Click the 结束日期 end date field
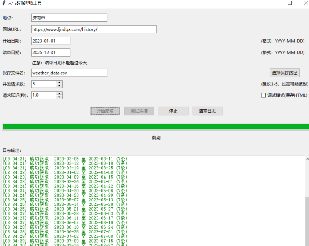 (51, 53)
